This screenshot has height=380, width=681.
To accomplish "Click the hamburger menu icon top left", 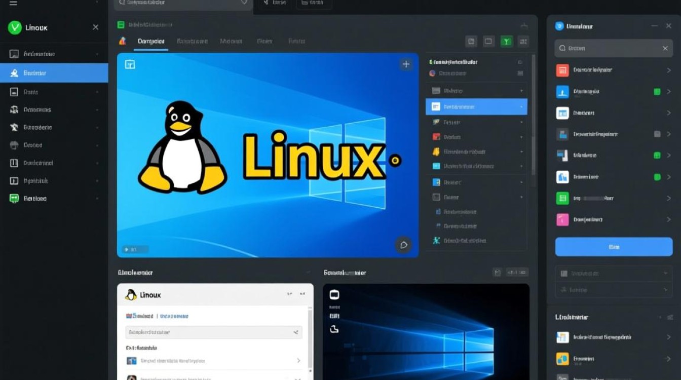I will [x=14, y=4].
